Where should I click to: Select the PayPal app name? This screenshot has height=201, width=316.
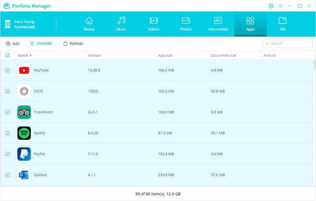click(39, 154)
